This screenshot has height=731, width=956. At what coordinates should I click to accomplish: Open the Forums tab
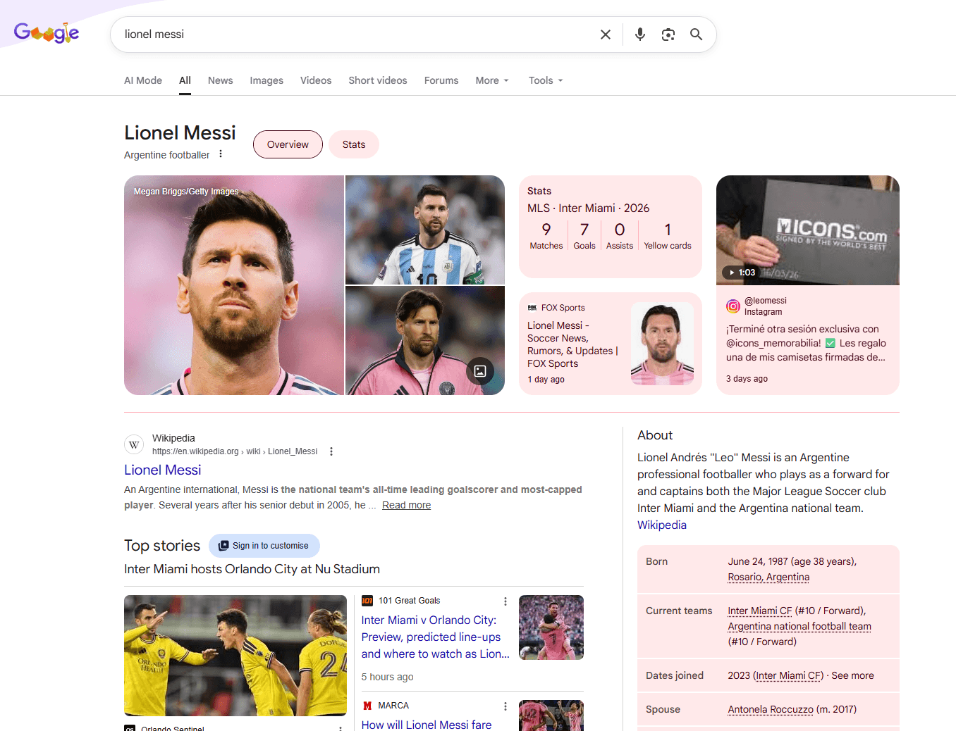point(441,80)
